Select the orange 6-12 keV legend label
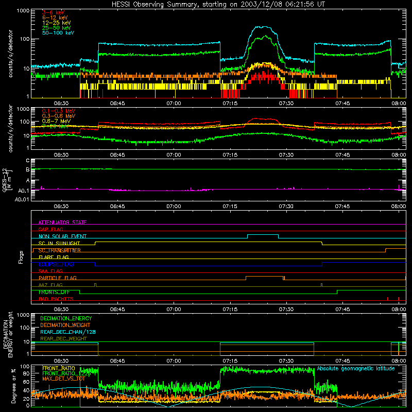Viewport: 412px width, 412px height. pyautogui.click(x=55, y=18)
